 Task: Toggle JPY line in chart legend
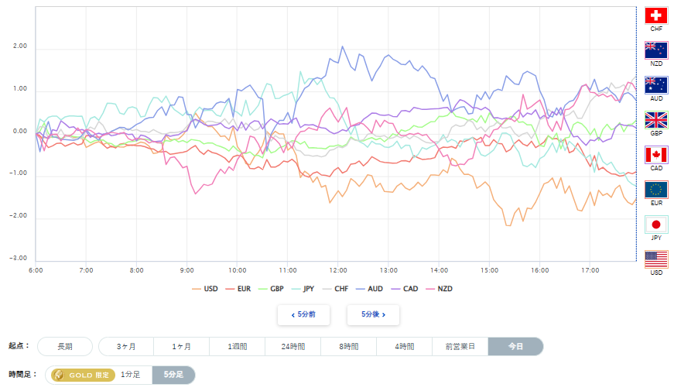[x=303, y=289]
